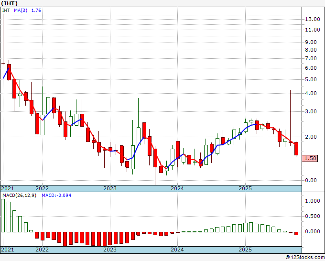Click the 8.00 price axis label
This screenshot has height=261, width=325.
[x=311, y=50]
